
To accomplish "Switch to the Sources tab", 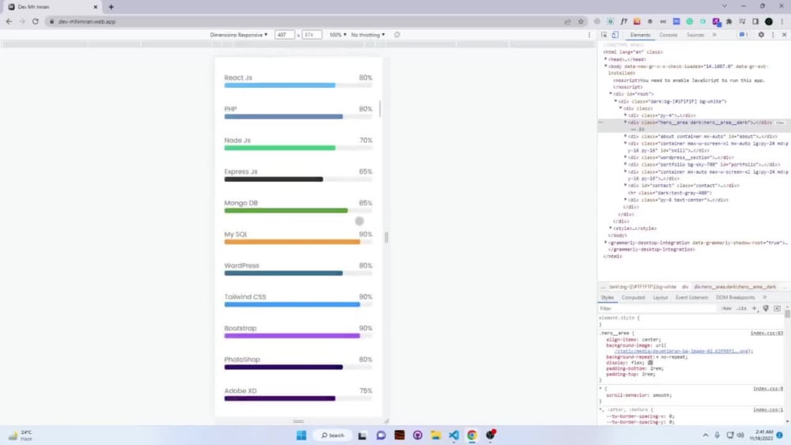I will (x=695, y=35).
